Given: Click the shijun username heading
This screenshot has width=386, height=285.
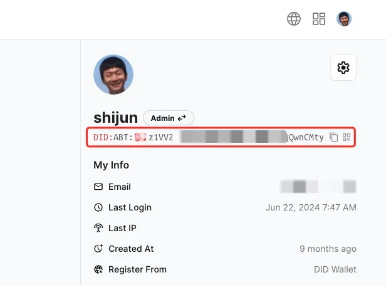Looking at the screenshot, I should [115, 118].
